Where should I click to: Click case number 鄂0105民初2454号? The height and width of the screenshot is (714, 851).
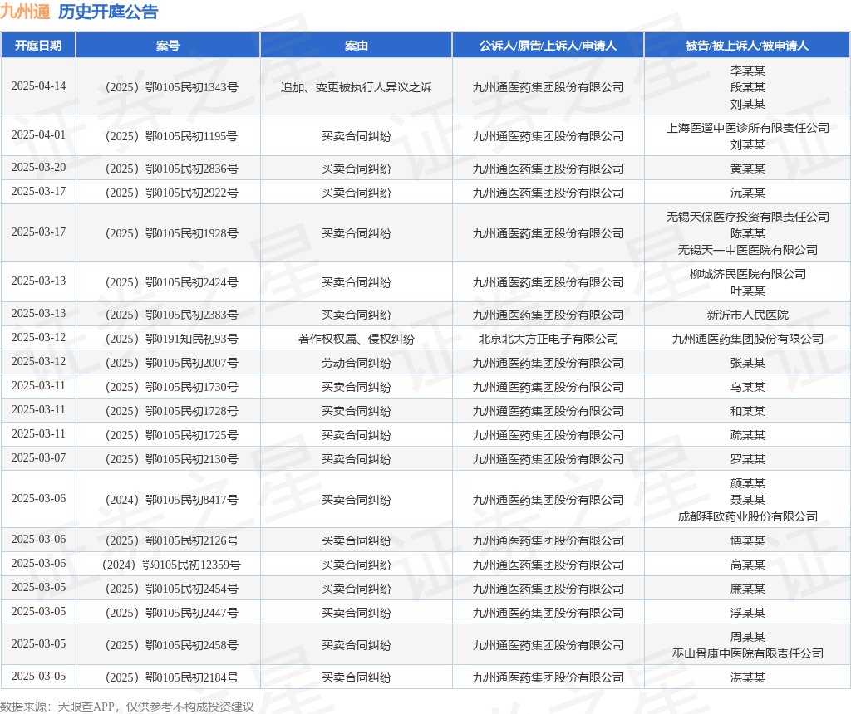[171, 589]
